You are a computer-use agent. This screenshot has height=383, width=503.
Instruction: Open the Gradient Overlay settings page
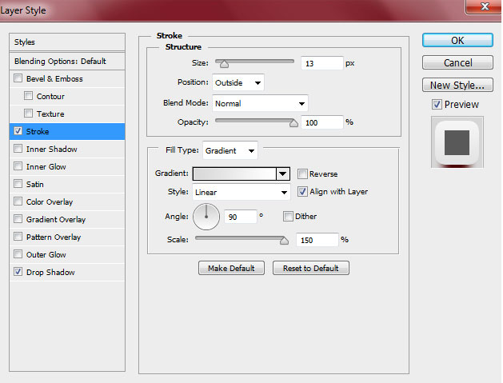point(56,219)
